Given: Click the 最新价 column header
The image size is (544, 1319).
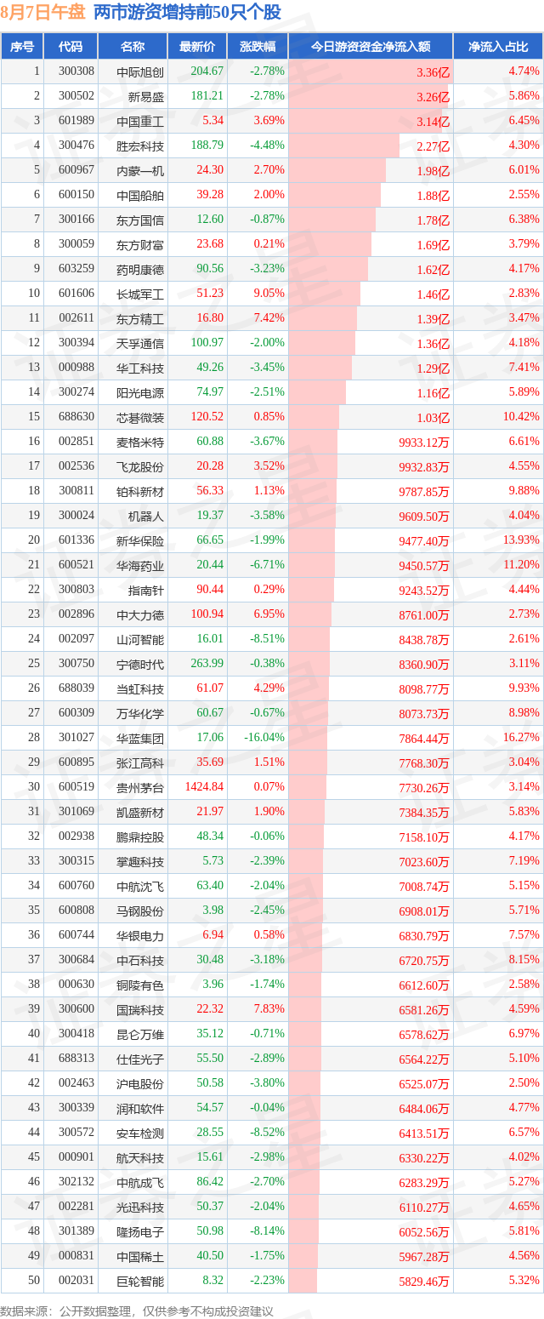Looking at the screenshot, I should pyautogui.click(x=197, y=47).
